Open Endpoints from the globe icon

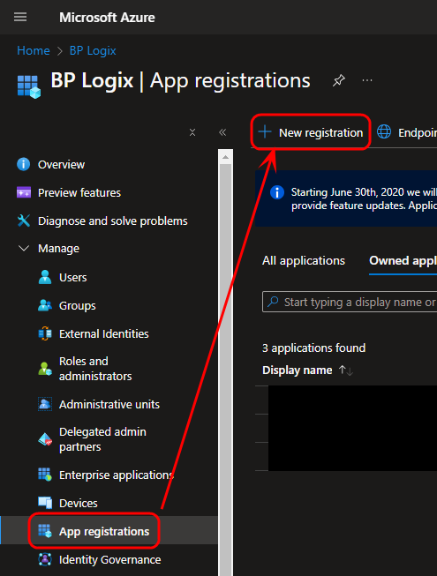tap(384, 132)
